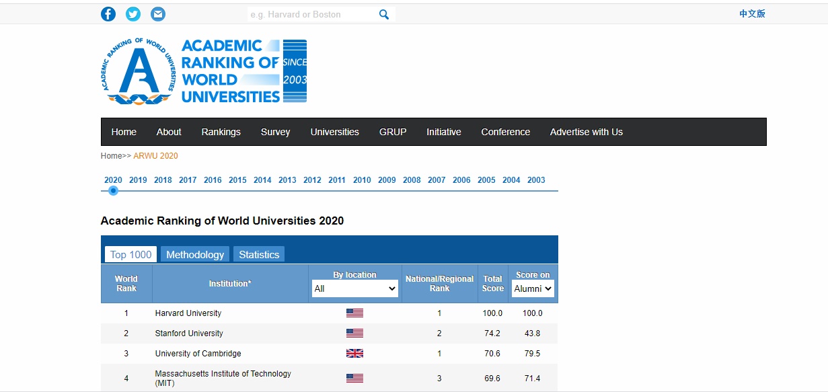Click the MIT row US flag icon
This screenshot has height=392, width=828.
pos(354,379)
